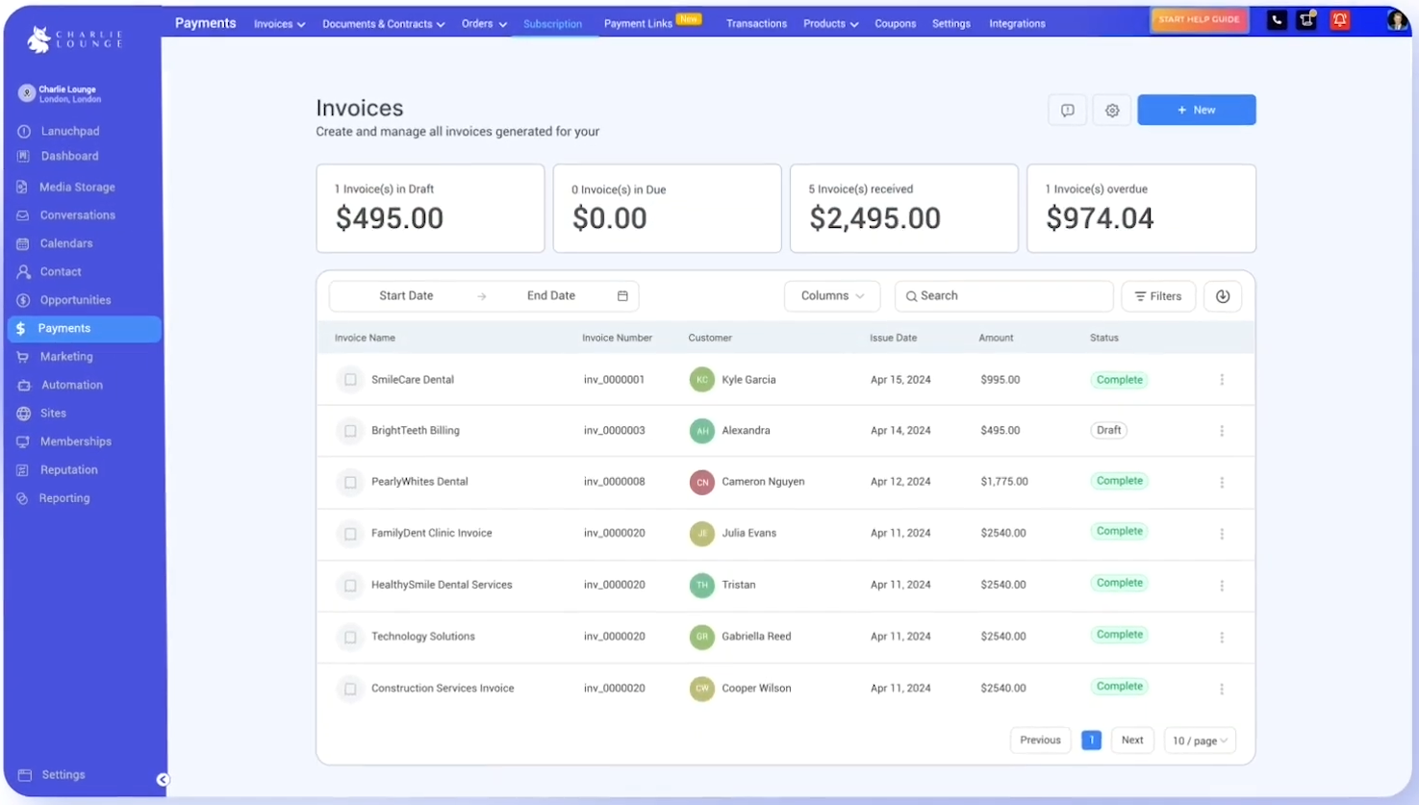The image size is (1419, 805).
Task: Open the user profile avatar
Action: coord(1397,20)
